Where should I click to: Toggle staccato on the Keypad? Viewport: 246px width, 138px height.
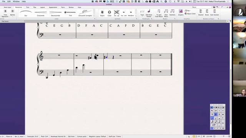tap(219, 111)
